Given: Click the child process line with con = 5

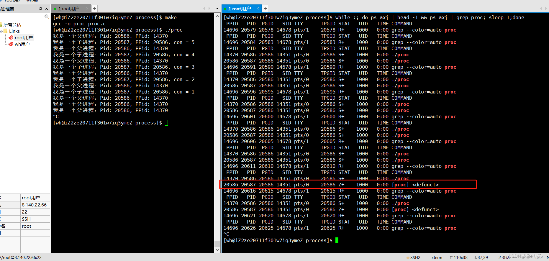Looking at the screenshot, I should coord(124,42).
